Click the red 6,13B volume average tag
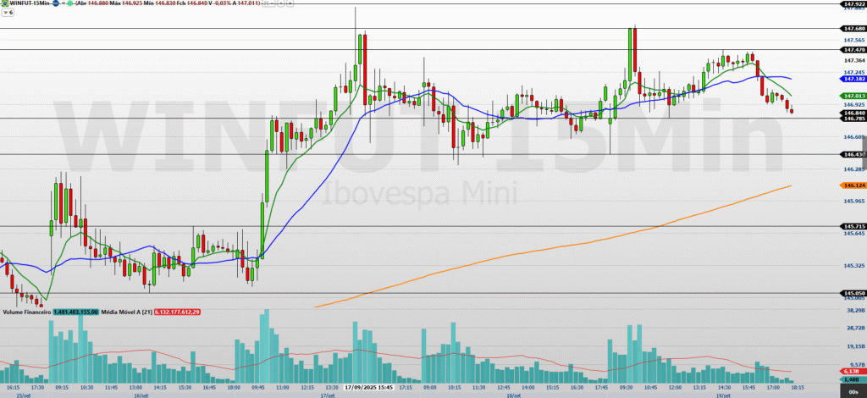Viewport: 867px width, 398px height. point(853,372)
